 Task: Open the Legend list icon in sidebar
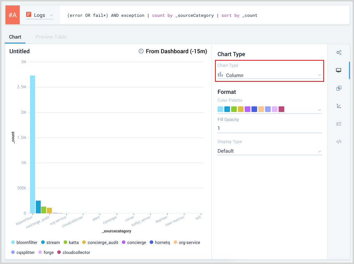[x=339, y=124]
